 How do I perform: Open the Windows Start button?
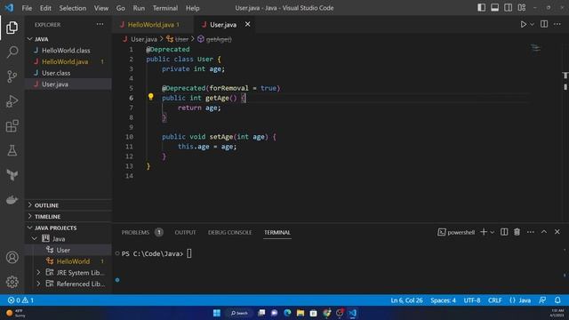217,313
